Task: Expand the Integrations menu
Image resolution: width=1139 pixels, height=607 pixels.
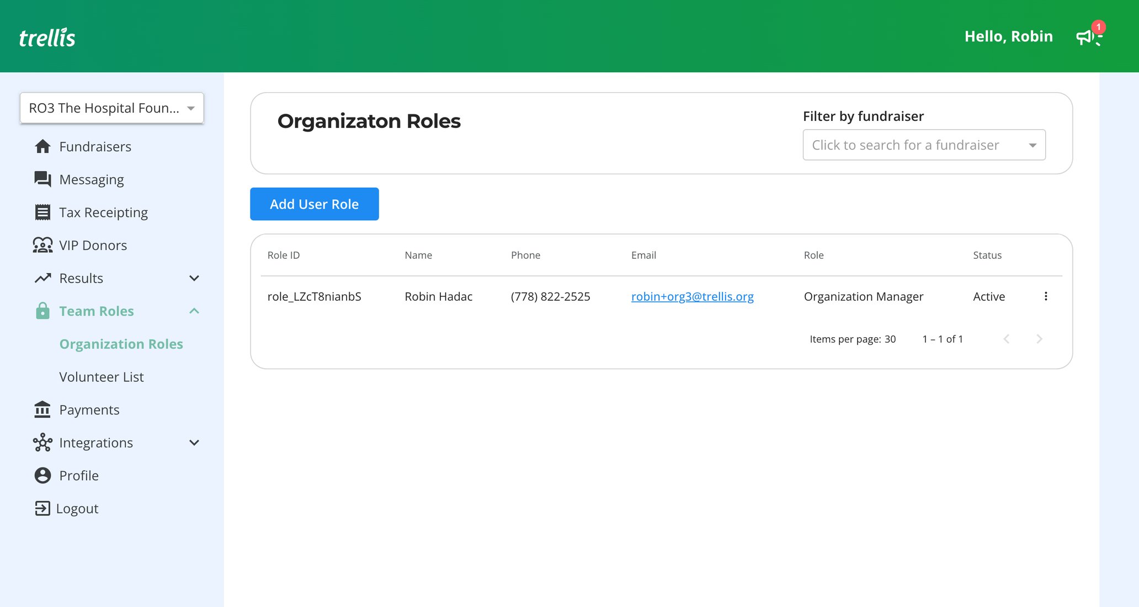Action: tap(194, 442)
